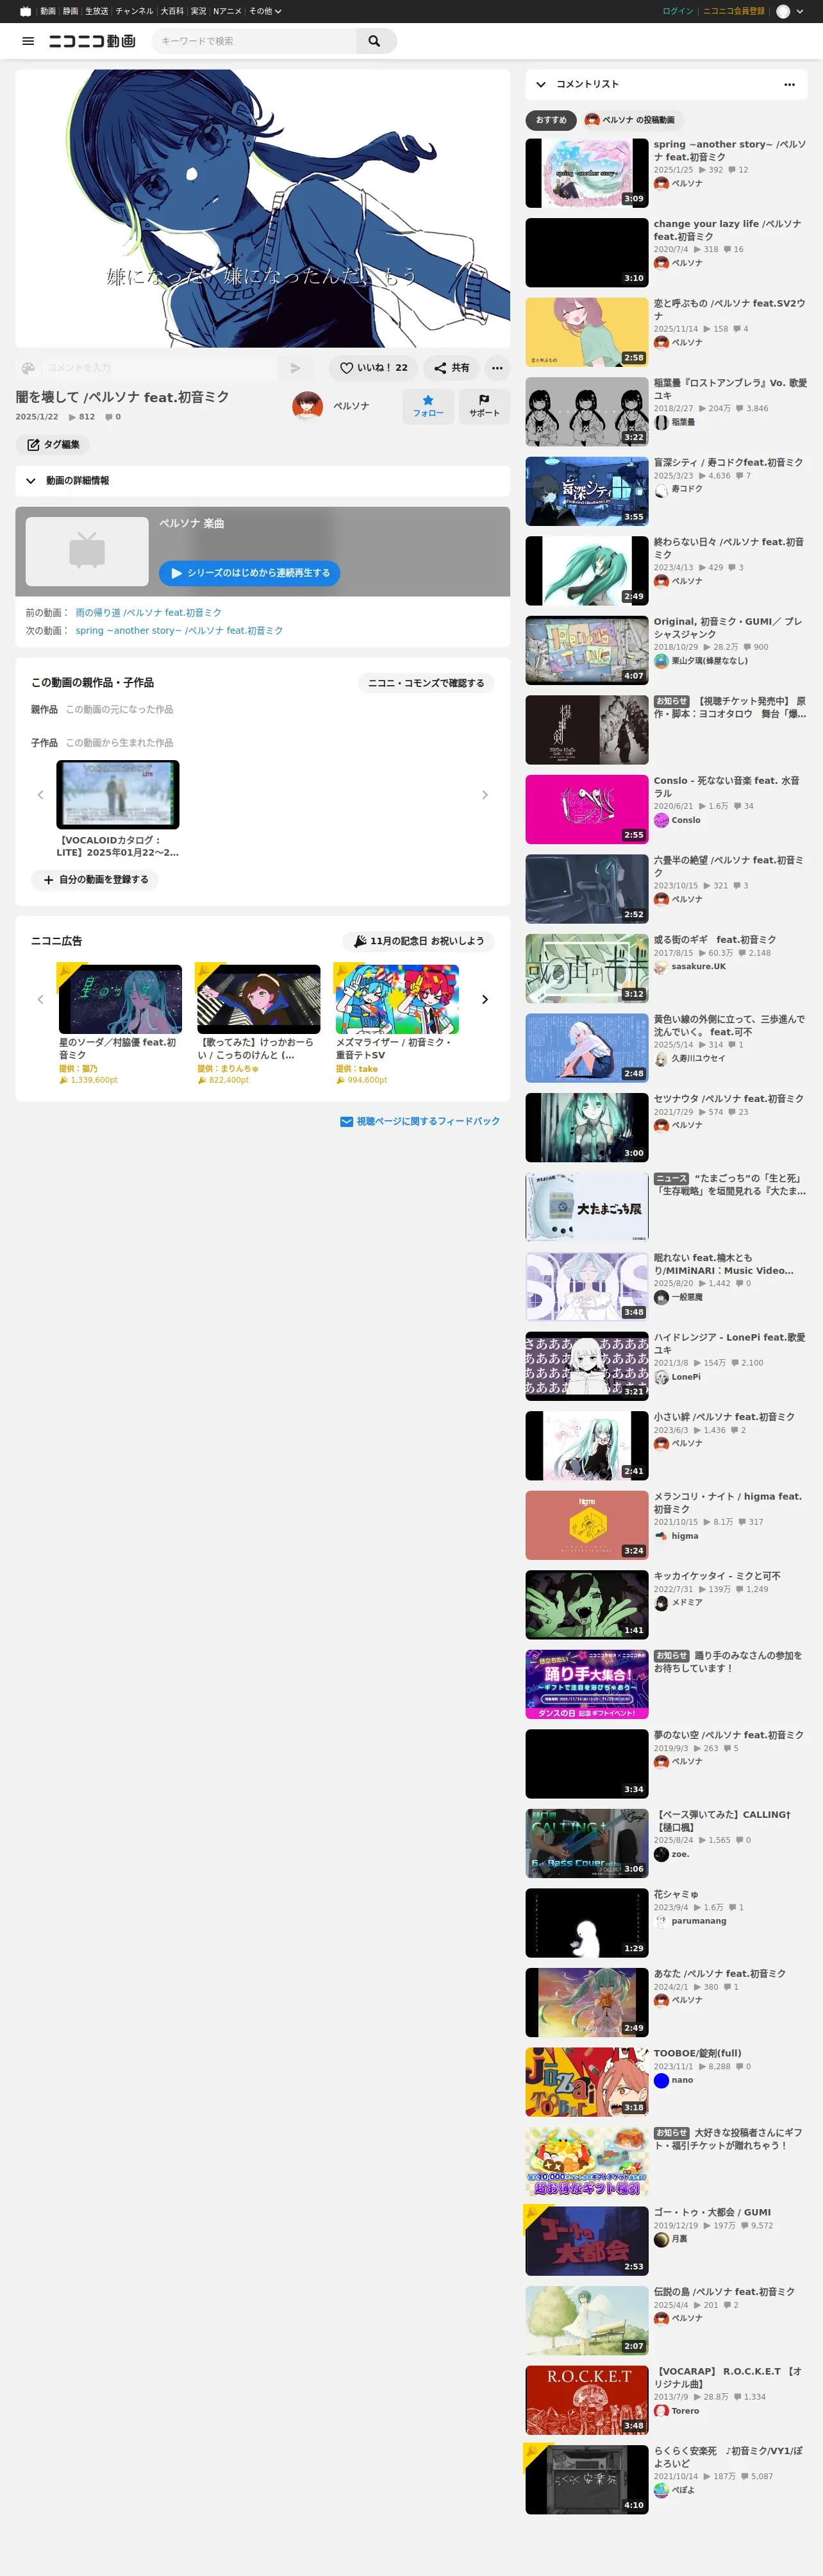Click the サポート flag button
The image size is (823, 2576).
click(x=485, y=406)
